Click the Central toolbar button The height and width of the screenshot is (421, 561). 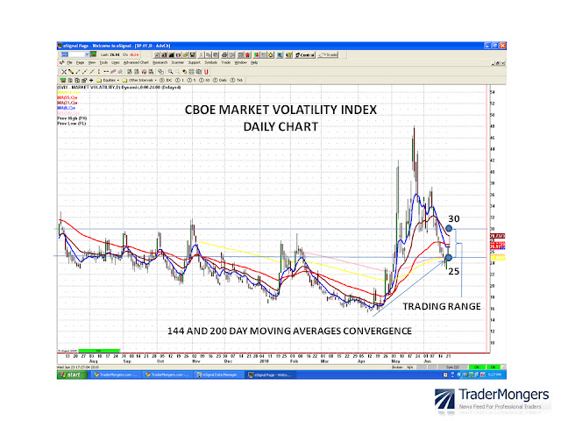click(x=305, y=54)
